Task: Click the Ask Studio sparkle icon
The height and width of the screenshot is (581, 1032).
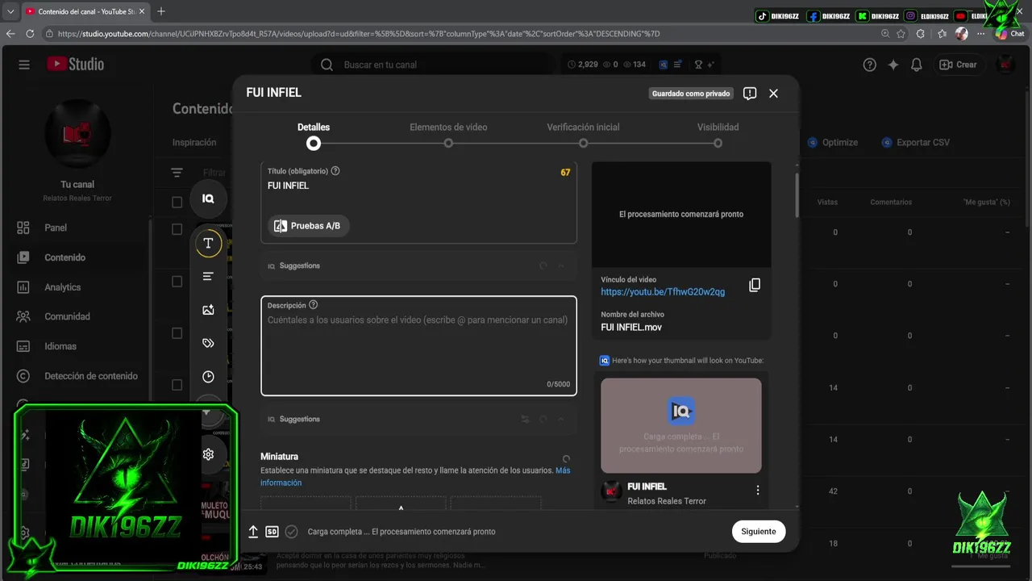Action: pos(893,65)
